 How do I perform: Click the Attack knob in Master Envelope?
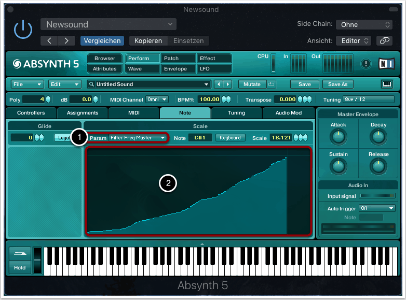(338, 137)
